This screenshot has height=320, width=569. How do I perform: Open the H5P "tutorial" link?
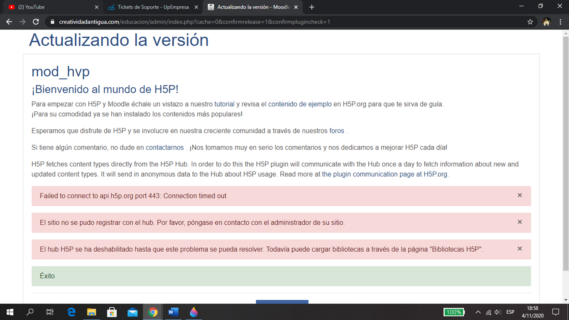pos(223,104)
